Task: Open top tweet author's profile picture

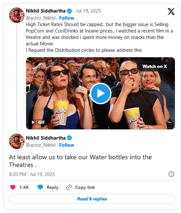Action: click(17, 15)
